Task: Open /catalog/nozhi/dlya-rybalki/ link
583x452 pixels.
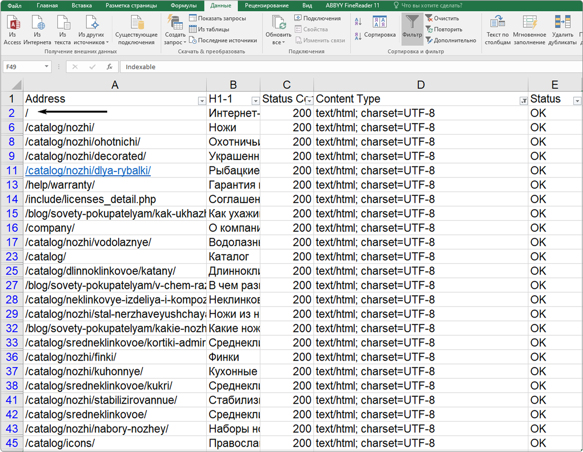Action: tap(88, 171)
